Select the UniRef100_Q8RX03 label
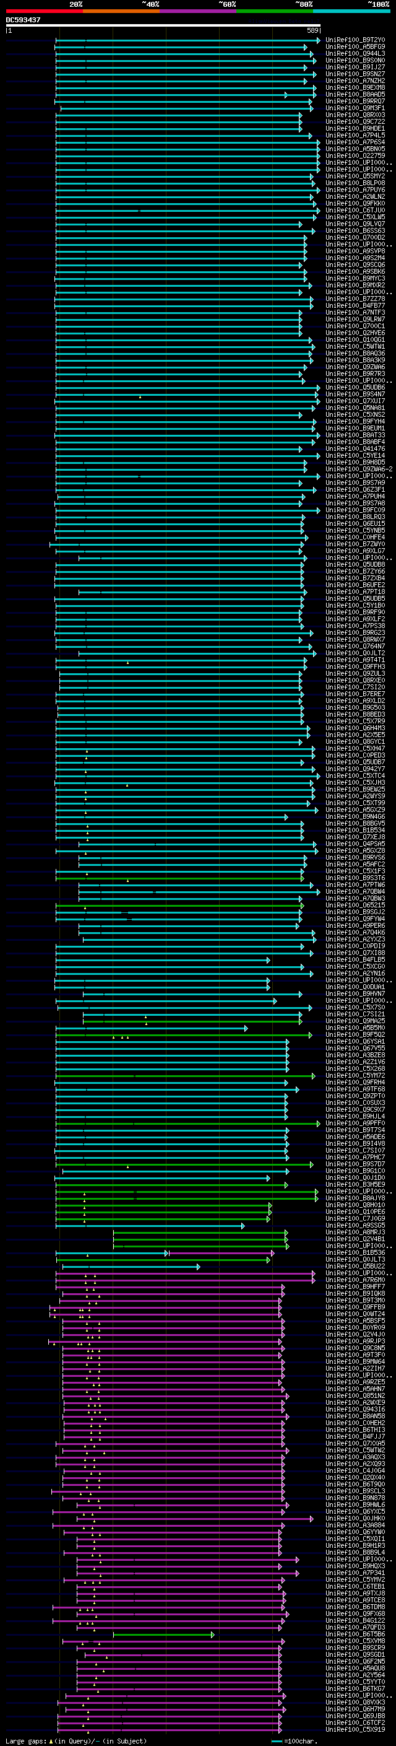The height and width of the screenshot is (1746, 396). [x=355, y=115]
